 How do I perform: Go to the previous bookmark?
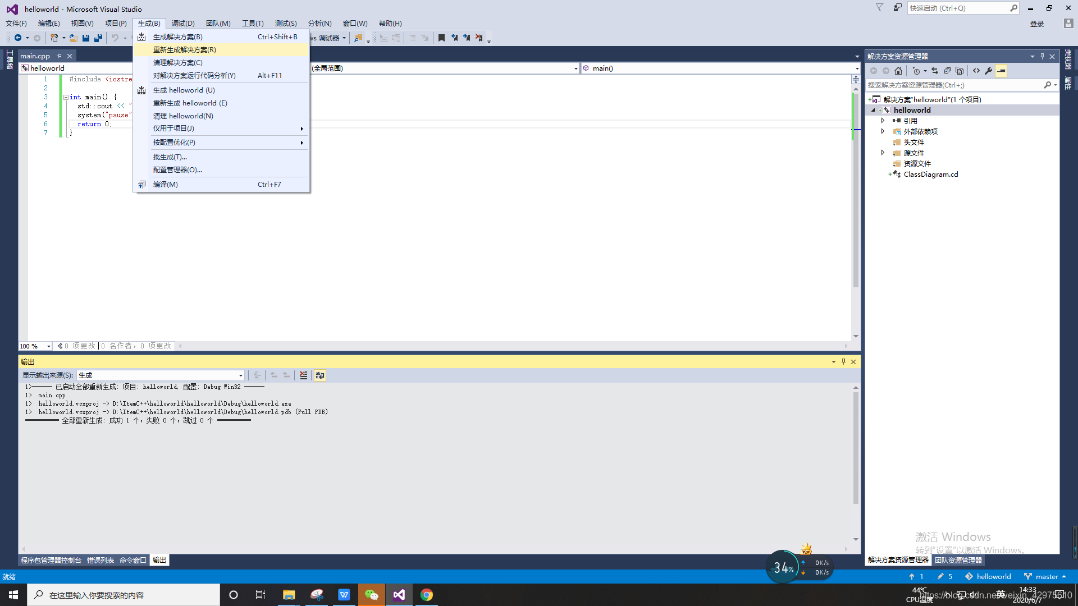click(454, 38)
